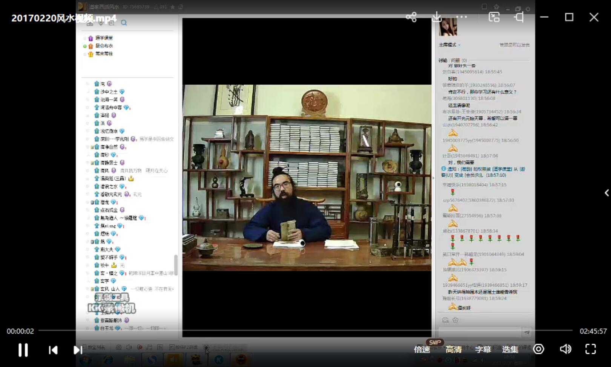The width and height of the screenshot is (611, 367).
Task: Mute the audio via speaker icon
Action: click(x=565, y=349)
